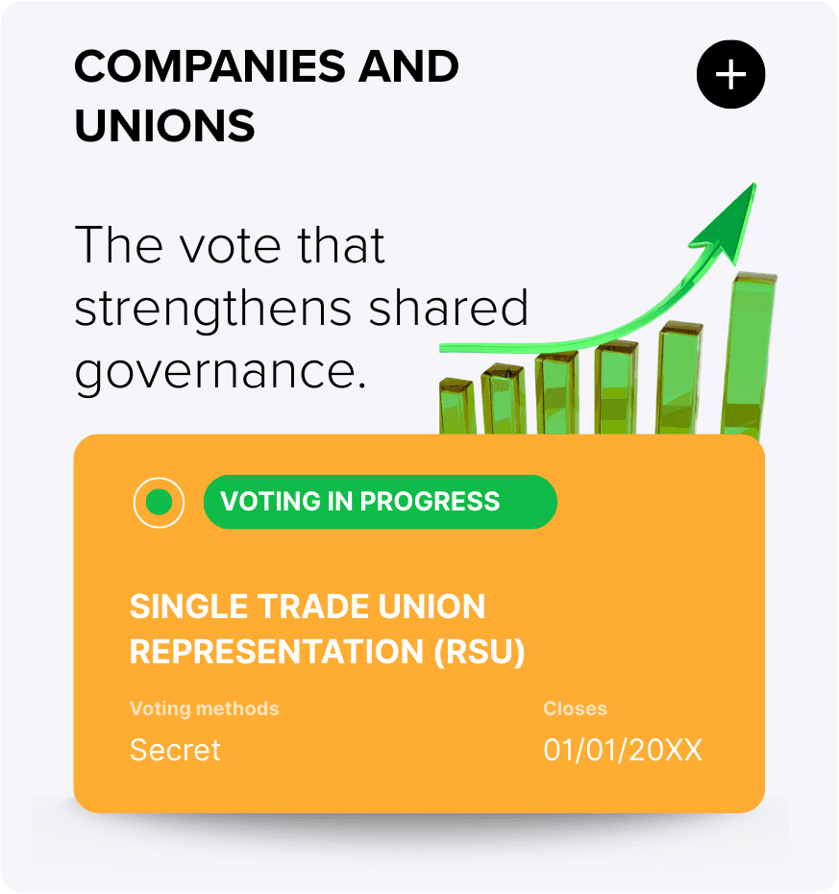Select the green radio status indicator
Image resolution: width=839 pixels, height=894 pixels.
coord(159,502)
